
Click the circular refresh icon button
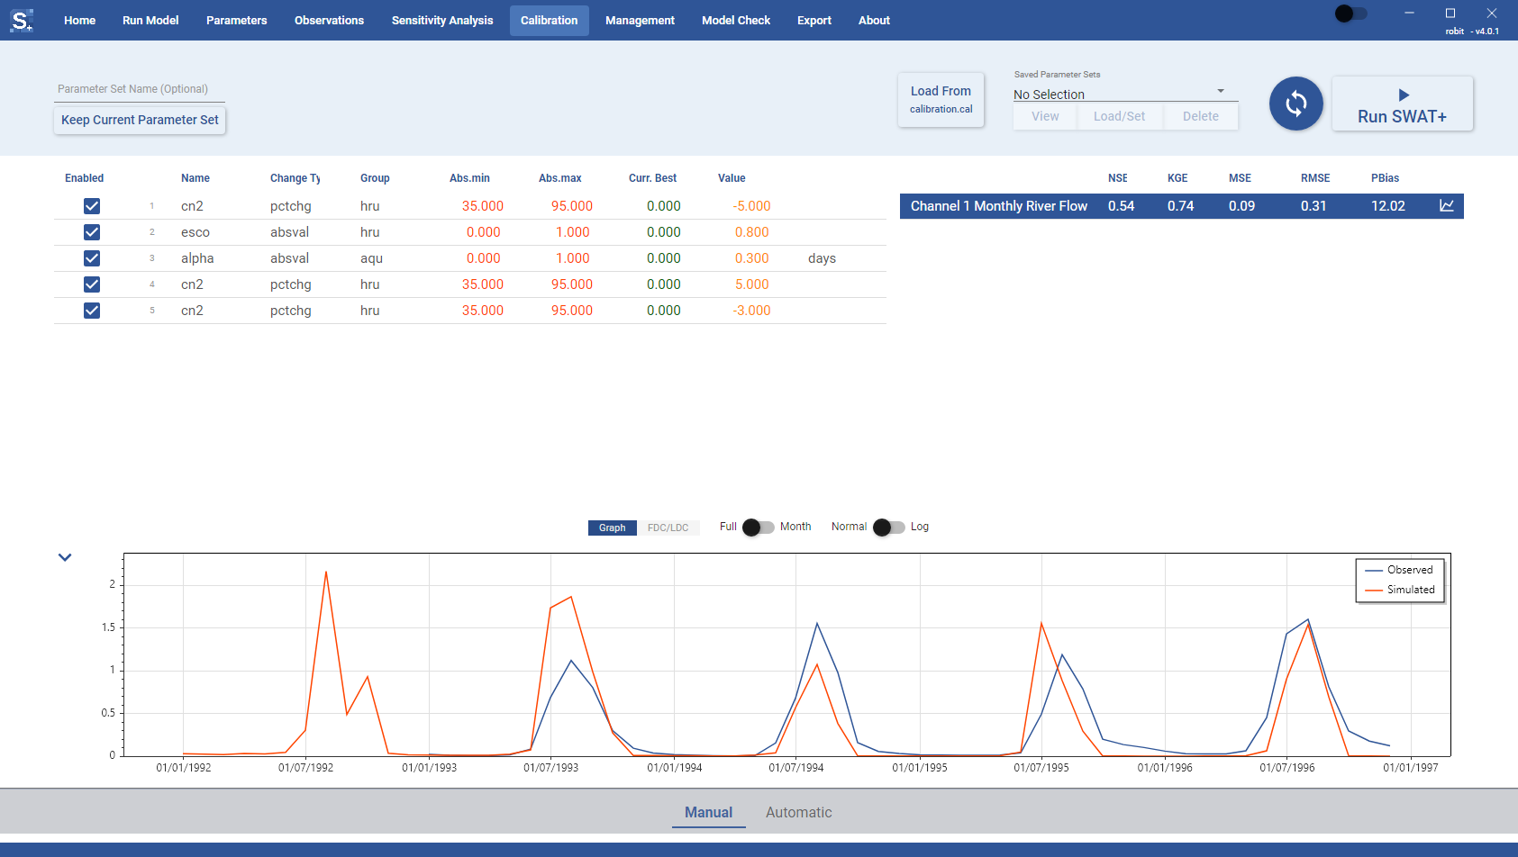[1295, 104]
